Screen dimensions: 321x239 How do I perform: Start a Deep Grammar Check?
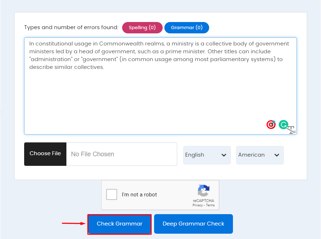pyautogui.click(x=193, y=224)
